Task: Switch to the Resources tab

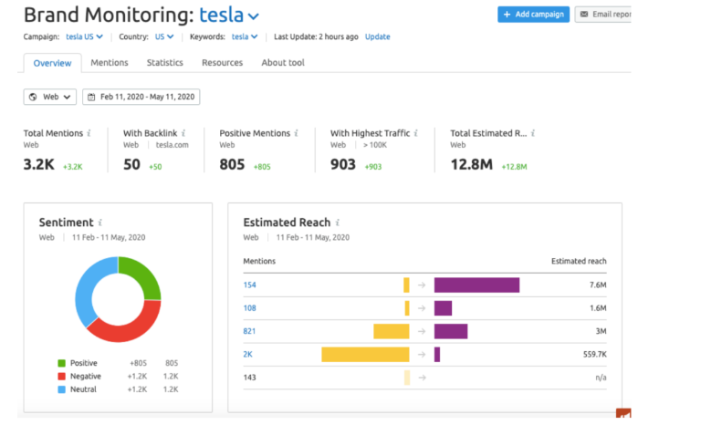Action: 222,63
